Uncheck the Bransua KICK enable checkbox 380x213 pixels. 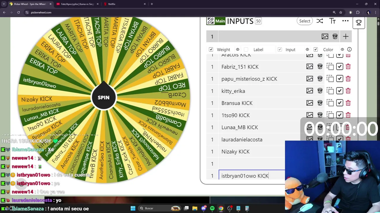[x=340, y=103]
